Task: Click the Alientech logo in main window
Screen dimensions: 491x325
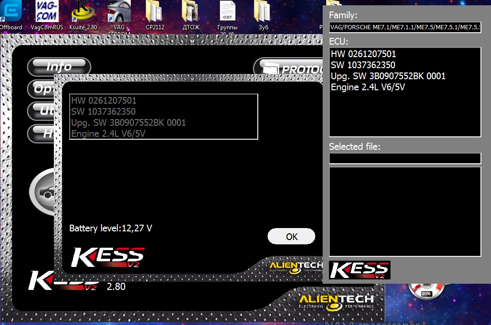Action: tap(336, 300)
